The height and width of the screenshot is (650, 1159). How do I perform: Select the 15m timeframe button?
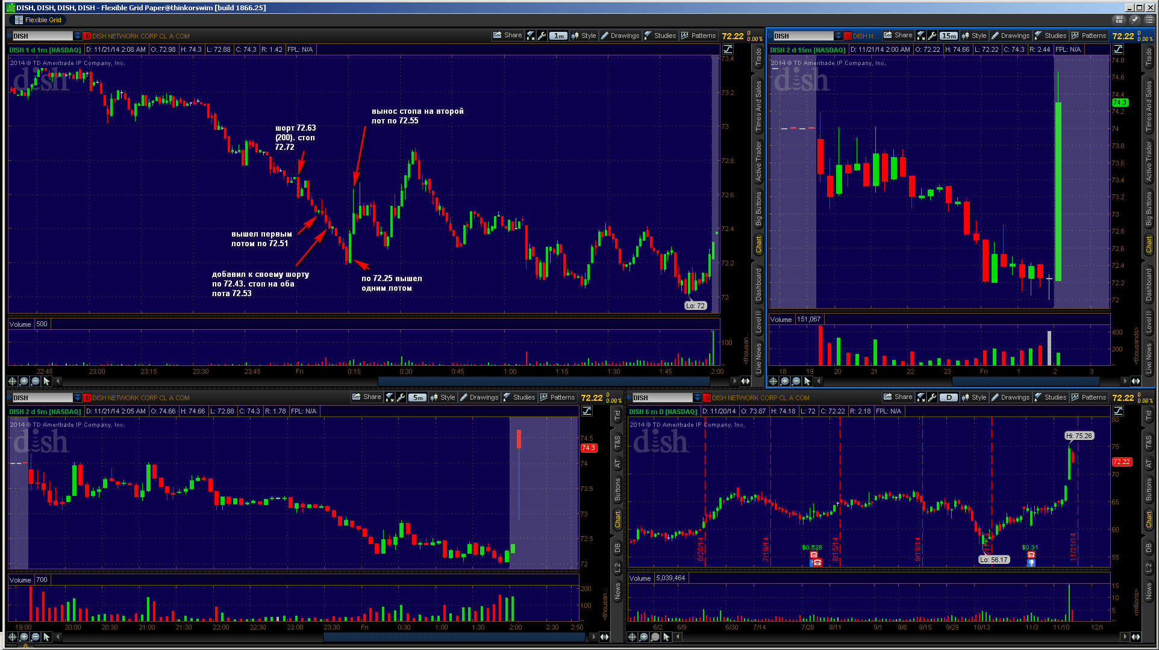point(949,36)
